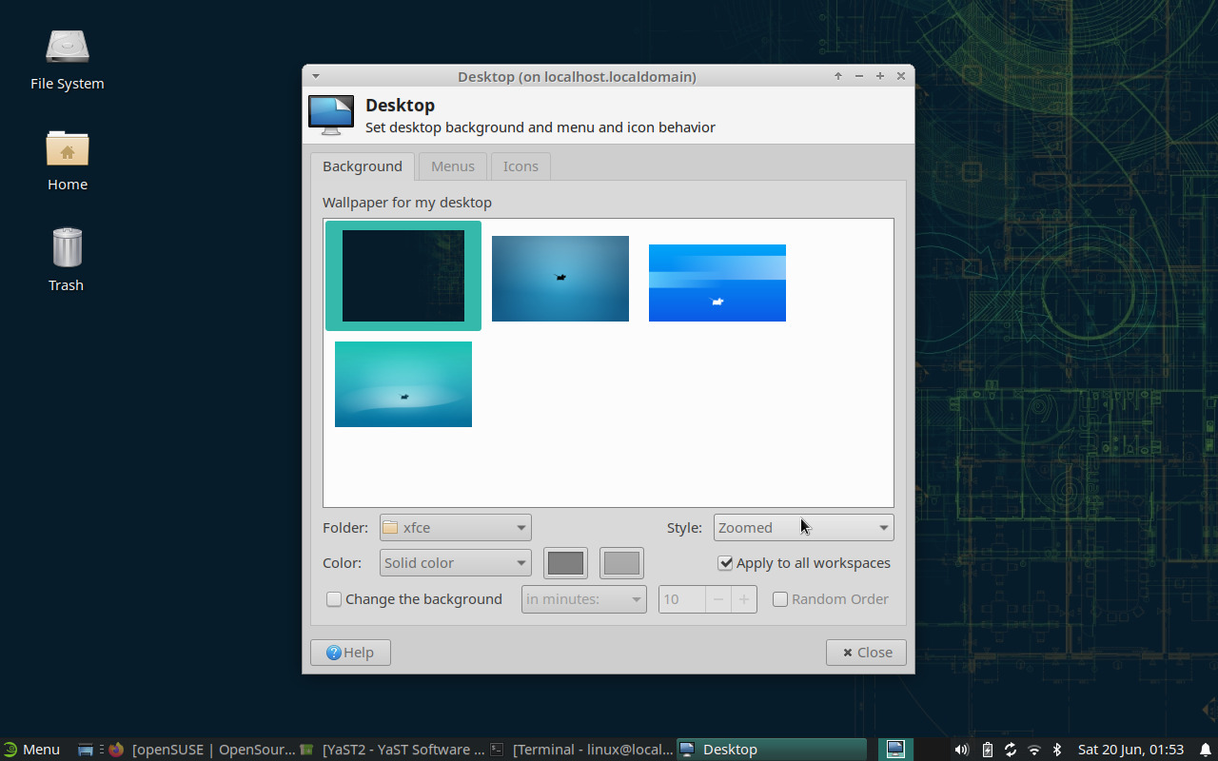The image size is (1218, 761).
Task: Enable Random Order
Action: (780, 598)
